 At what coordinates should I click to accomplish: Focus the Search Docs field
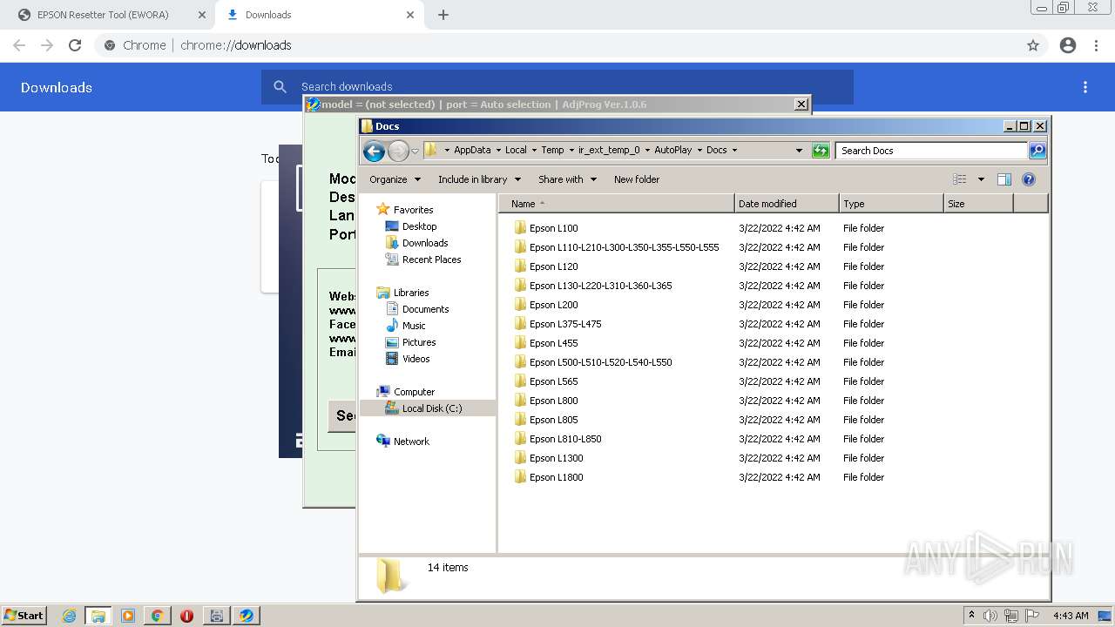pyautogui.click(x=931, y=151)
